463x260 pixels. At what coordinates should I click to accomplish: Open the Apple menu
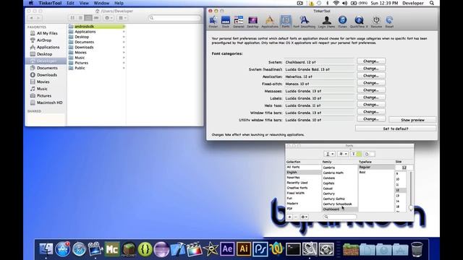coord(31,3)
